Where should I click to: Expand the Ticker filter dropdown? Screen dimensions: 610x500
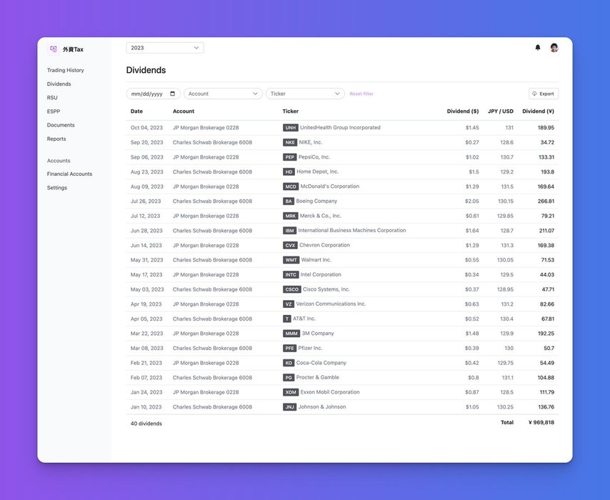(x=306, y=94)
